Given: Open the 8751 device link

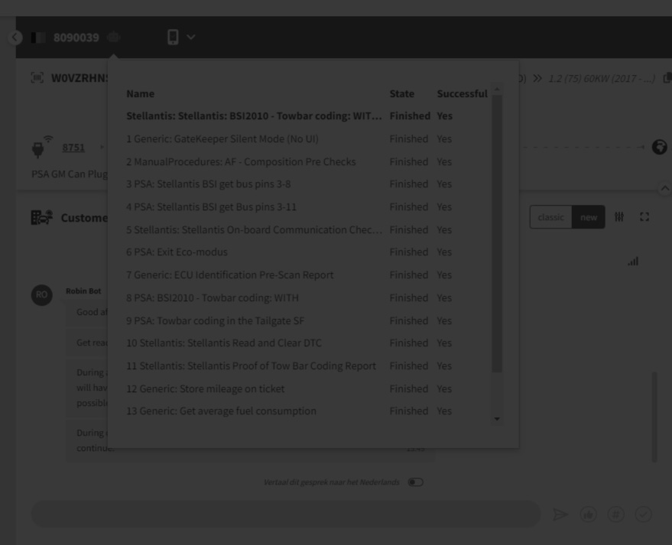Looking at the screenshot, I should pos(73,148).
